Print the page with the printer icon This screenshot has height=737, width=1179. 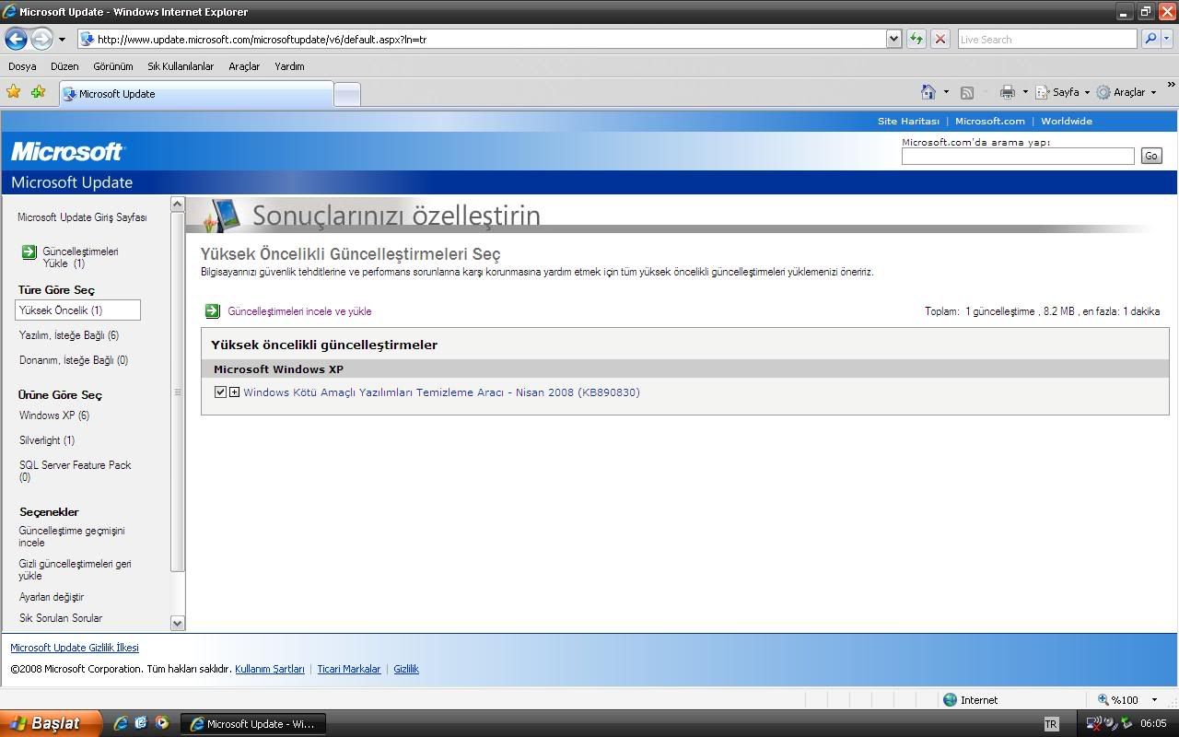click(1007, 92)
